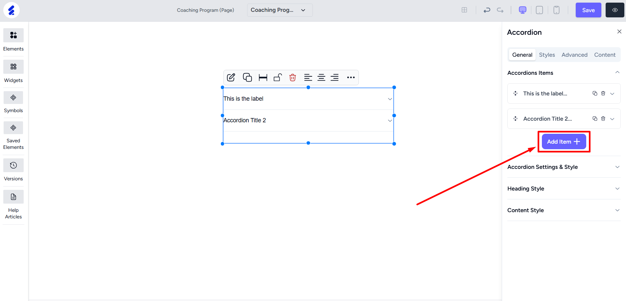Open the Symbols panel icon
The image size is (626, 301).
pyautogui.click(x=13, y=97)
